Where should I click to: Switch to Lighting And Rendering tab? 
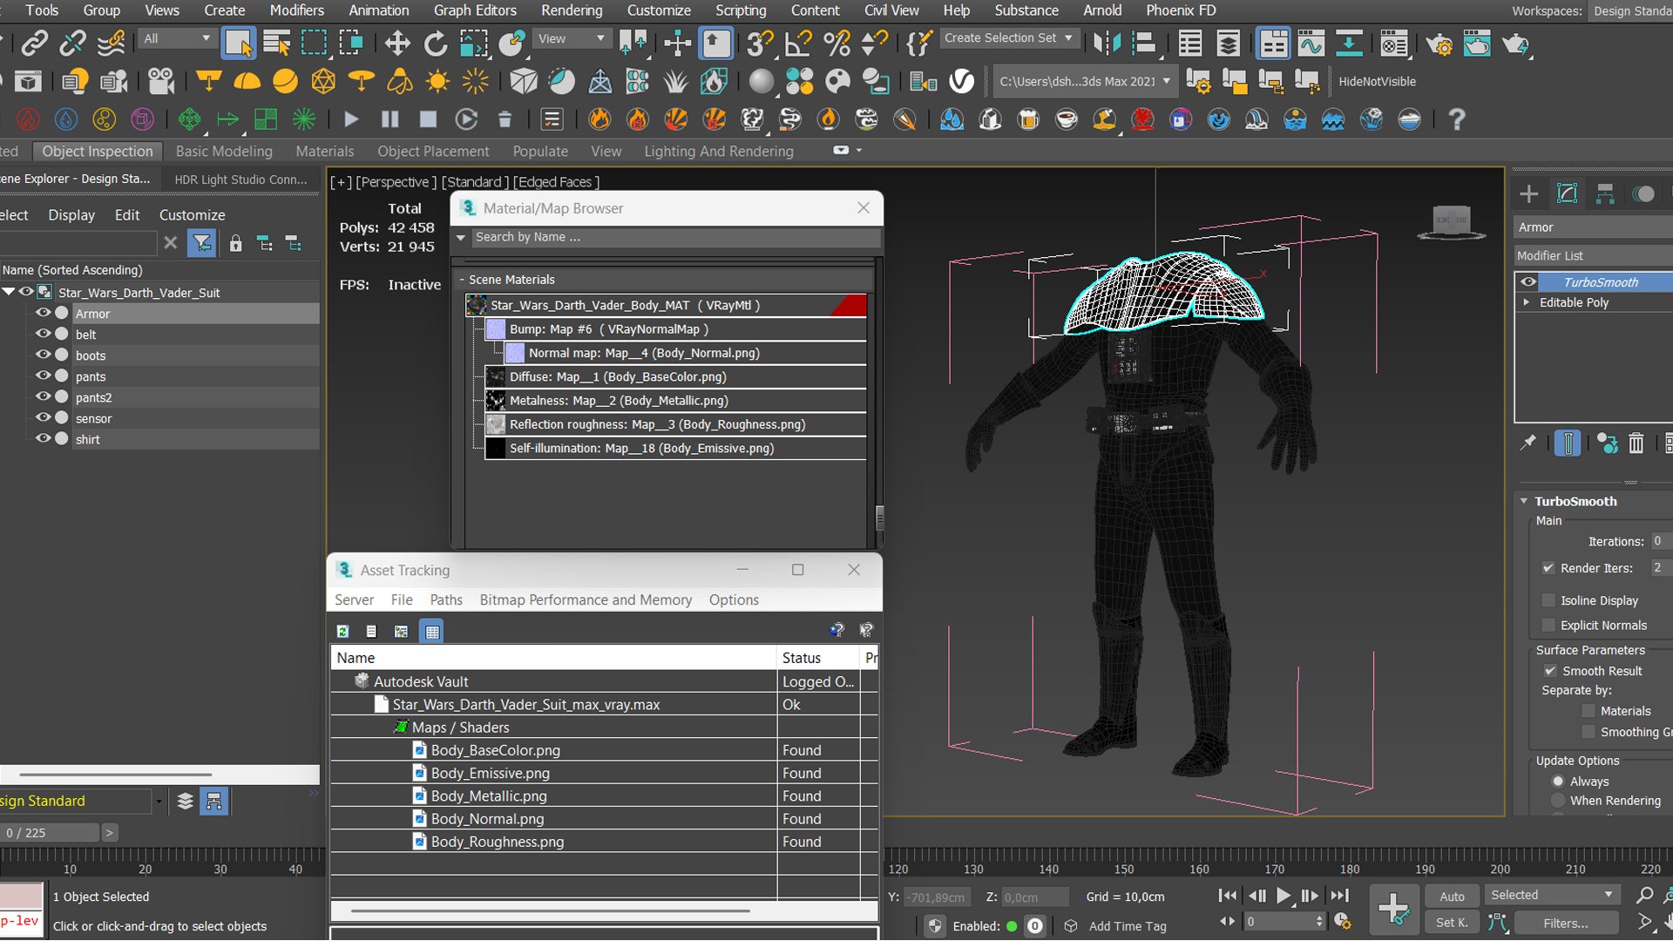pyautogui.click(x=719, y=151)
